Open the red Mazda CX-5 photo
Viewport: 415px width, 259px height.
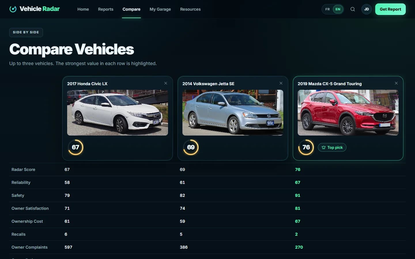click(348, 113)
